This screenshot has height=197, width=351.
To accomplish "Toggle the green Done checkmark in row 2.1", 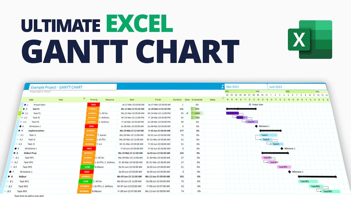I will pyautogui.click(x=187, y=113).
